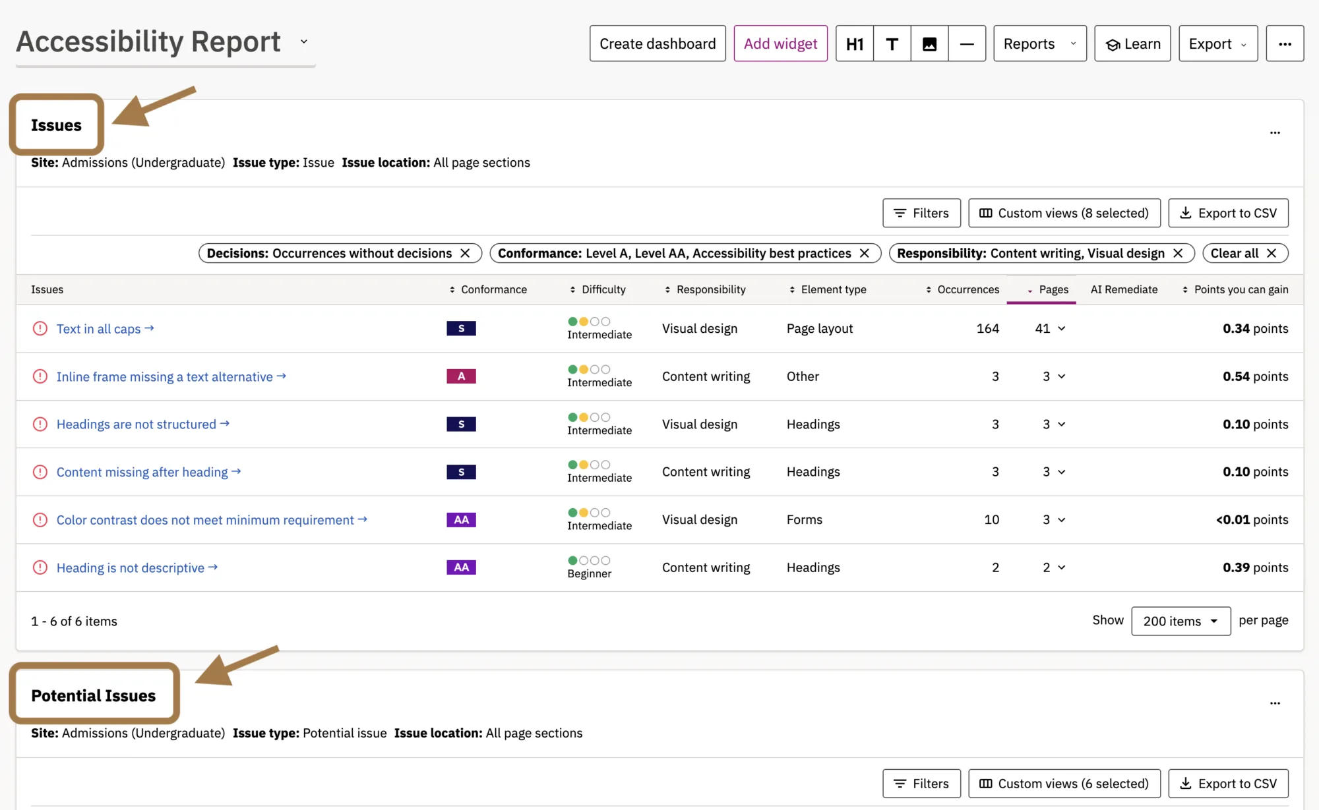
Task: Click the S badge for Content missing after heading
Action: click(461, 472)
